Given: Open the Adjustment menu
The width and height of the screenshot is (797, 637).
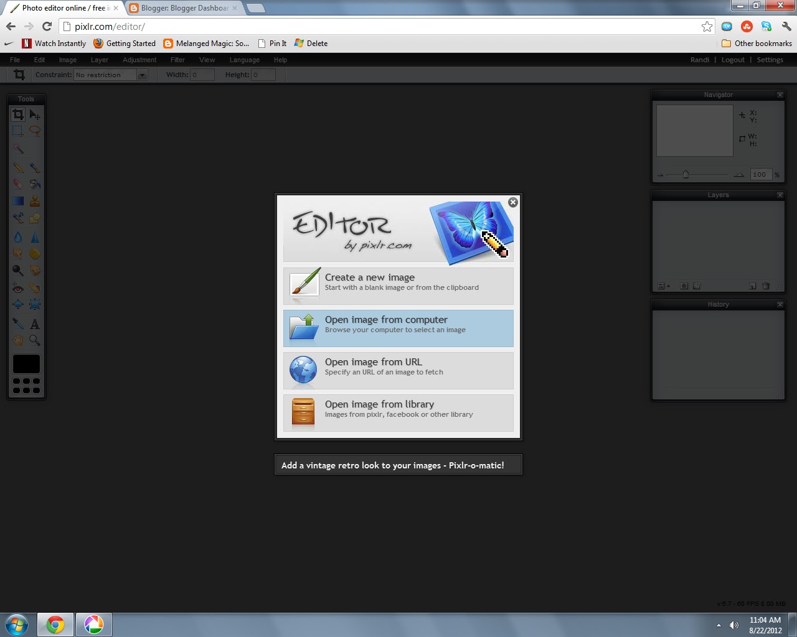Looking at the screenshot, I should (x=139, y=60).
